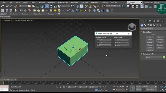
Task: Open the Utilities wrench panel tab
Action: pos(162,21)
